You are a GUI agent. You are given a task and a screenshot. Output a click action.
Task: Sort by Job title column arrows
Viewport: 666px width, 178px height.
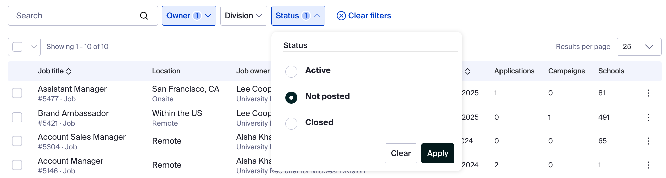69,71
